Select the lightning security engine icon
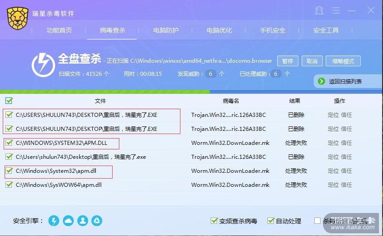383x236 pixels. point(54,221)
